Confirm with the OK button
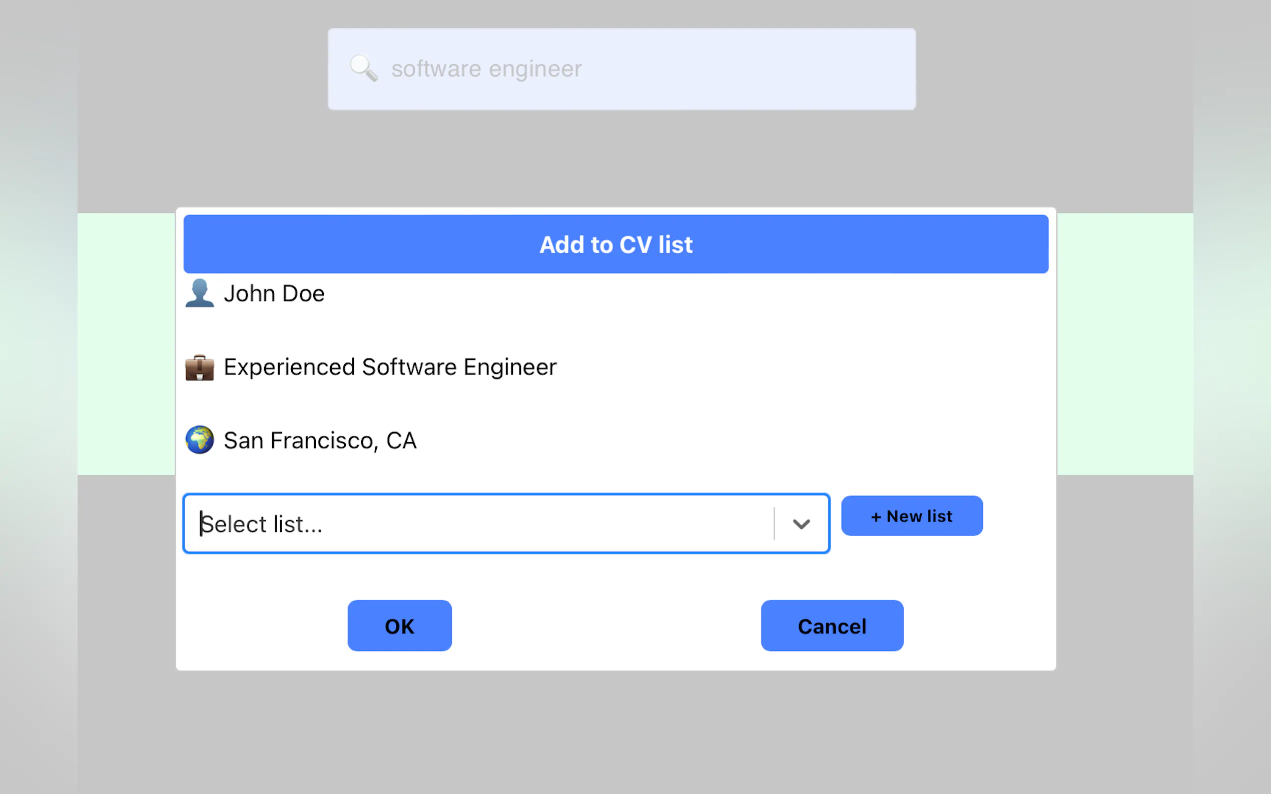1271x794 pixels. click(399, 626)
